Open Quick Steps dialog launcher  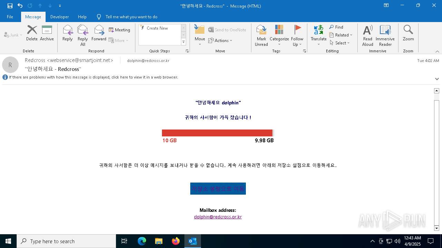point(187,51)
